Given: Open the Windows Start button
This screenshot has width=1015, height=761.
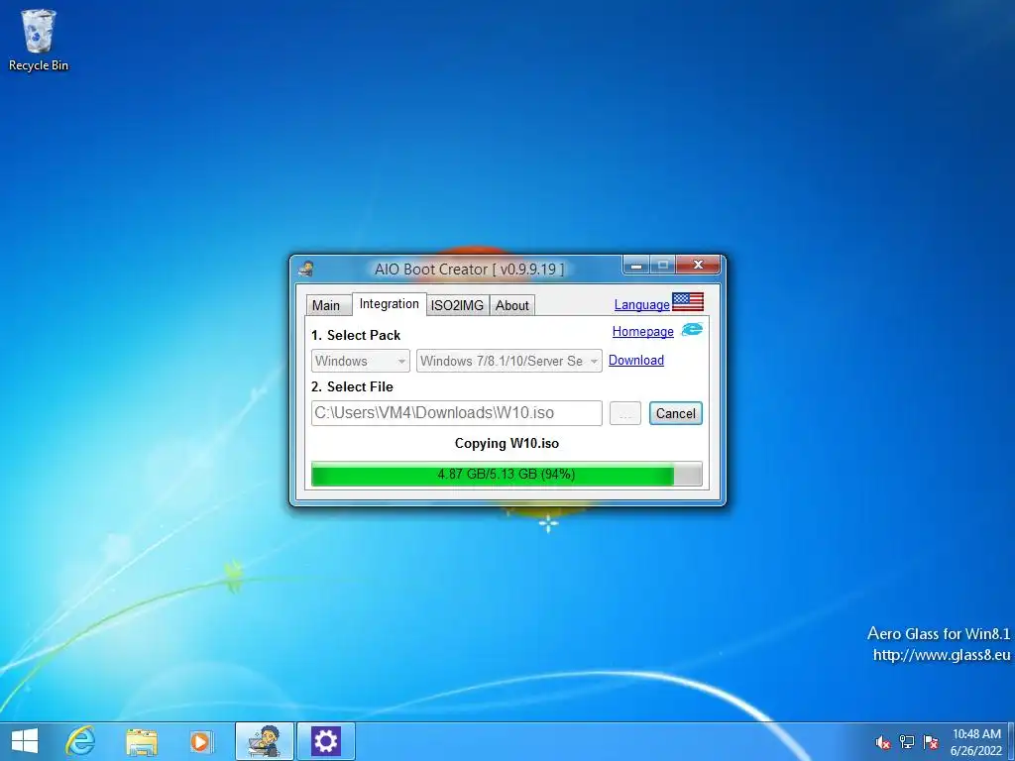Looking at the screenshot, I should point(24,741).
